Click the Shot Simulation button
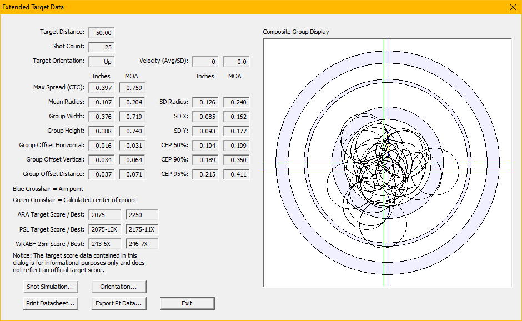 [51, 287]
